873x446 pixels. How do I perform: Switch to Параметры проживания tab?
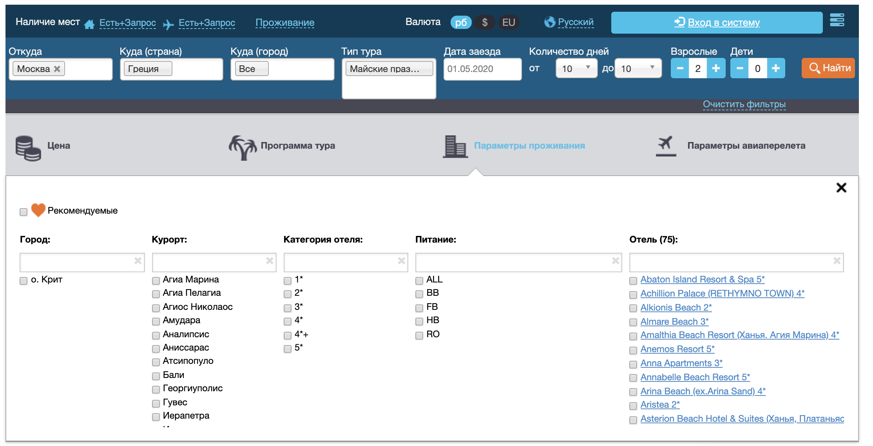529,146
